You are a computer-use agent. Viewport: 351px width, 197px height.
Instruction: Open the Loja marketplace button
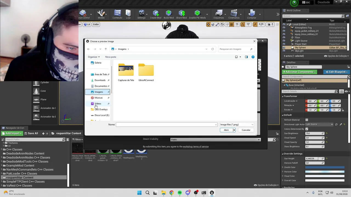pyautogui.click(x=128, y=15)
